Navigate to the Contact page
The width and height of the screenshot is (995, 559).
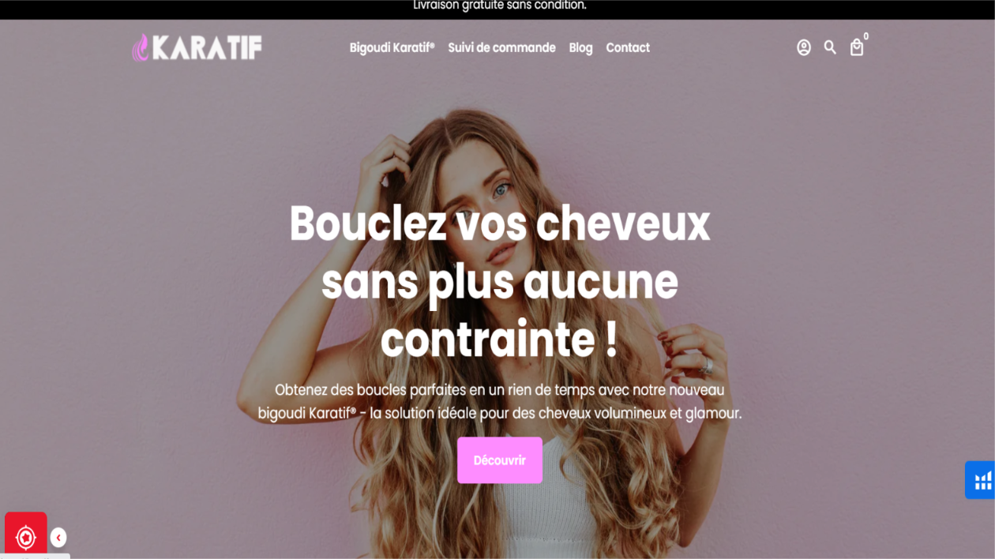coord(628,48)
